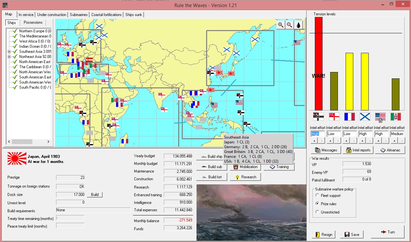411x242 pixels.
Task: Increase intel effort on Italy
Action: (394, 141)
